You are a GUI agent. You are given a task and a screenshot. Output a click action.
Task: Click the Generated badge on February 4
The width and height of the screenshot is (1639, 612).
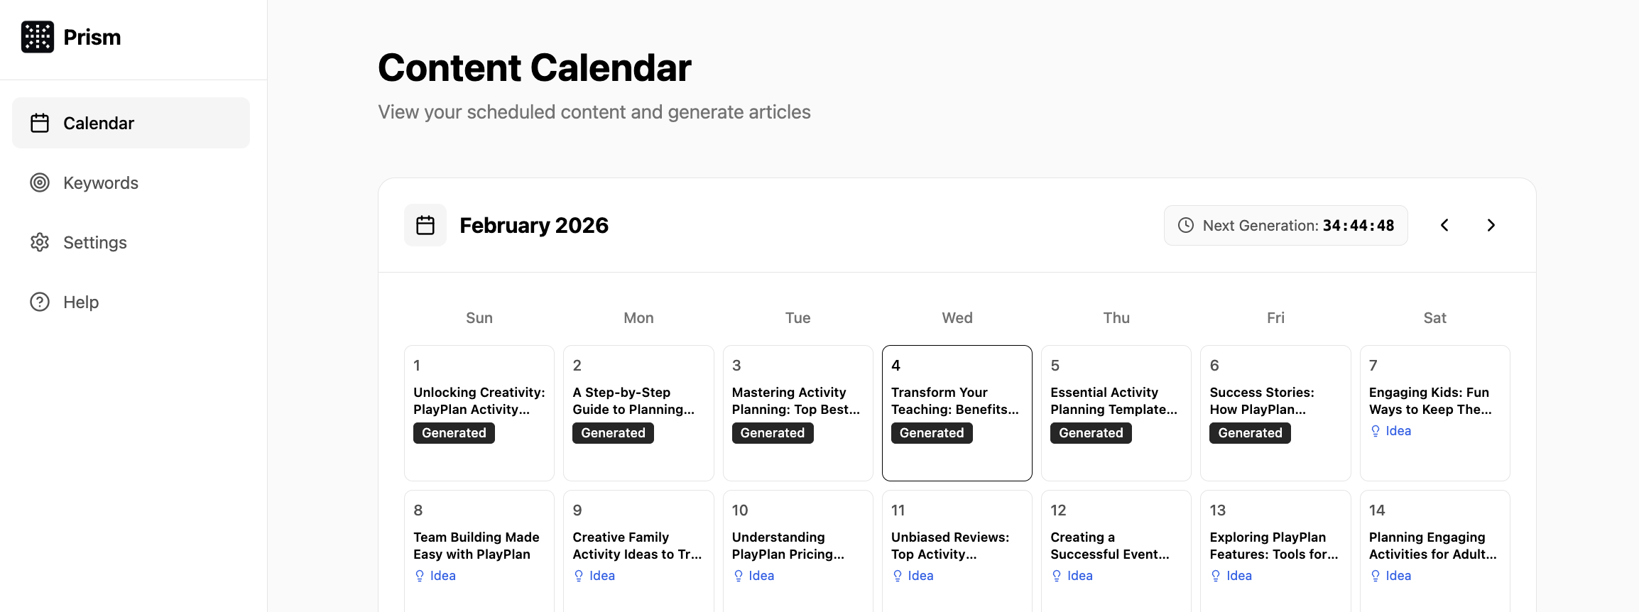pos(932,433)
